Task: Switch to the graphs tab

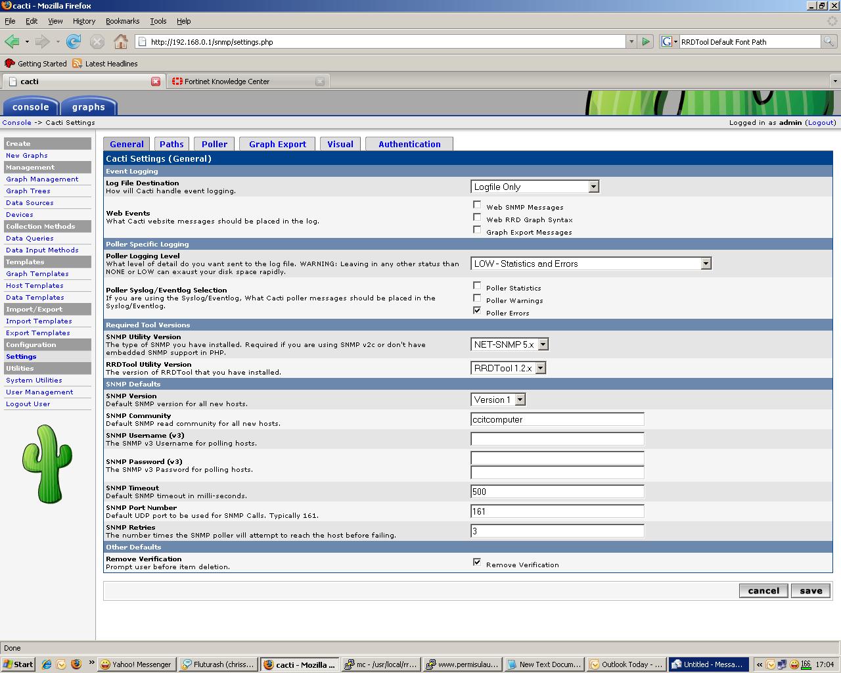Action: click(89, 106)
